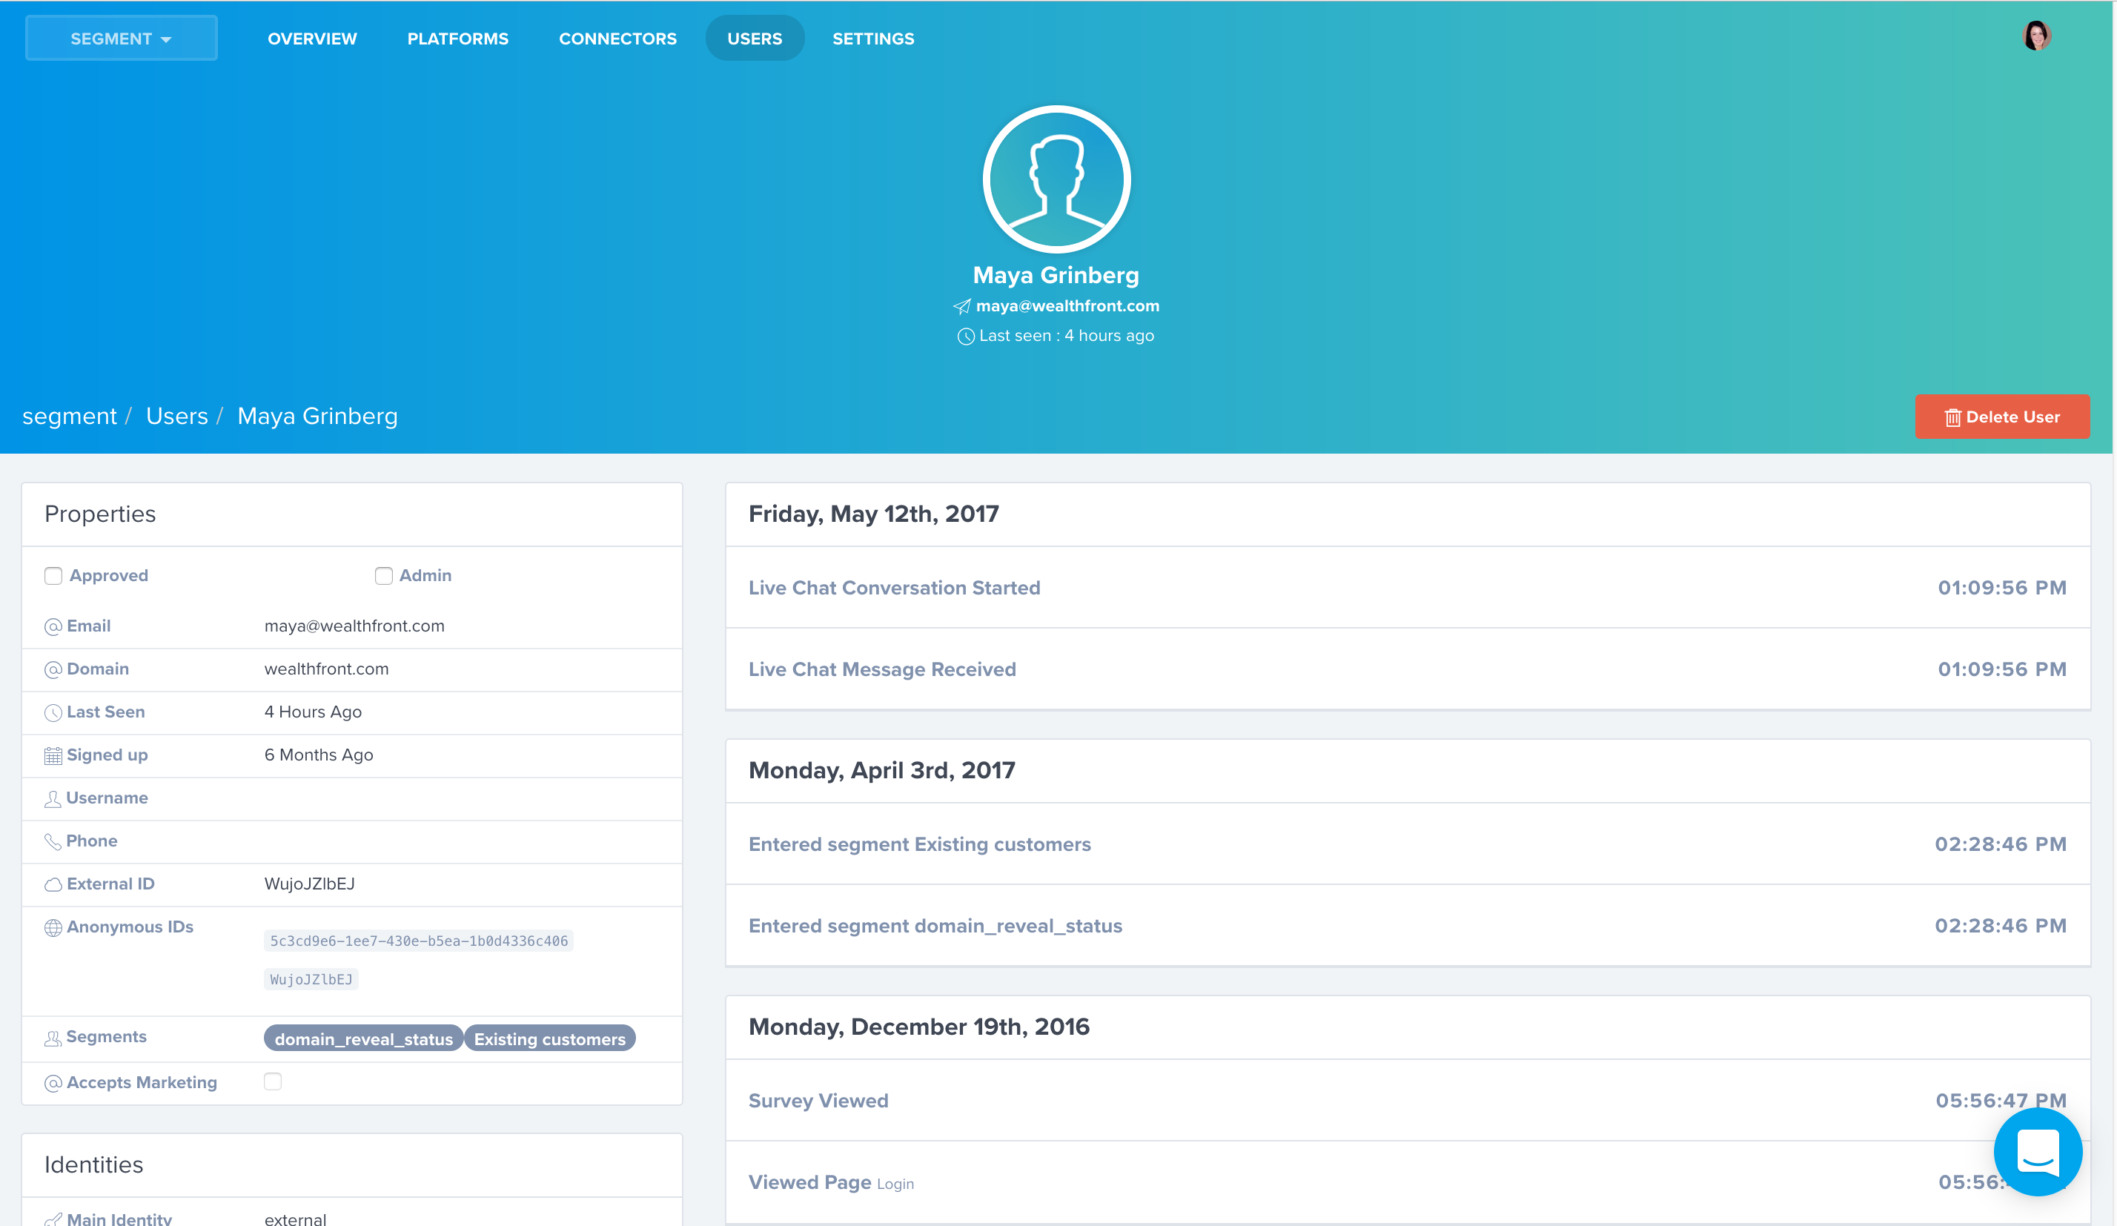Image resolution: width=2117 pixels, height=1226 pixels.
Task: Select the maya@wealthfront.com value in Properties
Action: click(x=354, y=626)
